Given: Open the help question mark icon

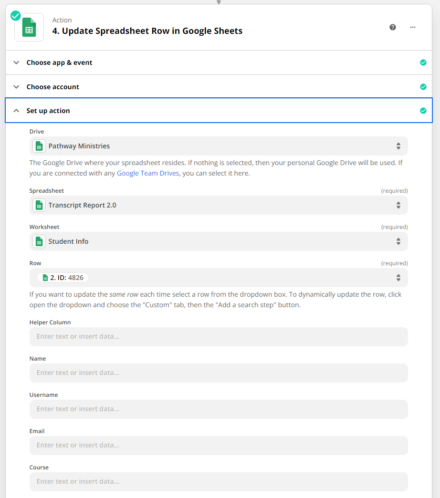Looking at the screenshot, I should tap(393, 27).
